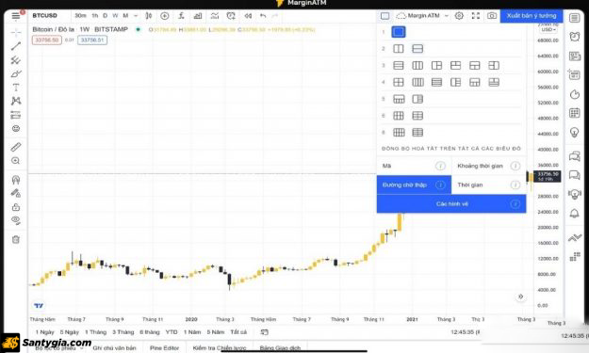Select the text annotation tool
Image resolution: width=589 pixels, height=353 pixels.
pos(16,88)
